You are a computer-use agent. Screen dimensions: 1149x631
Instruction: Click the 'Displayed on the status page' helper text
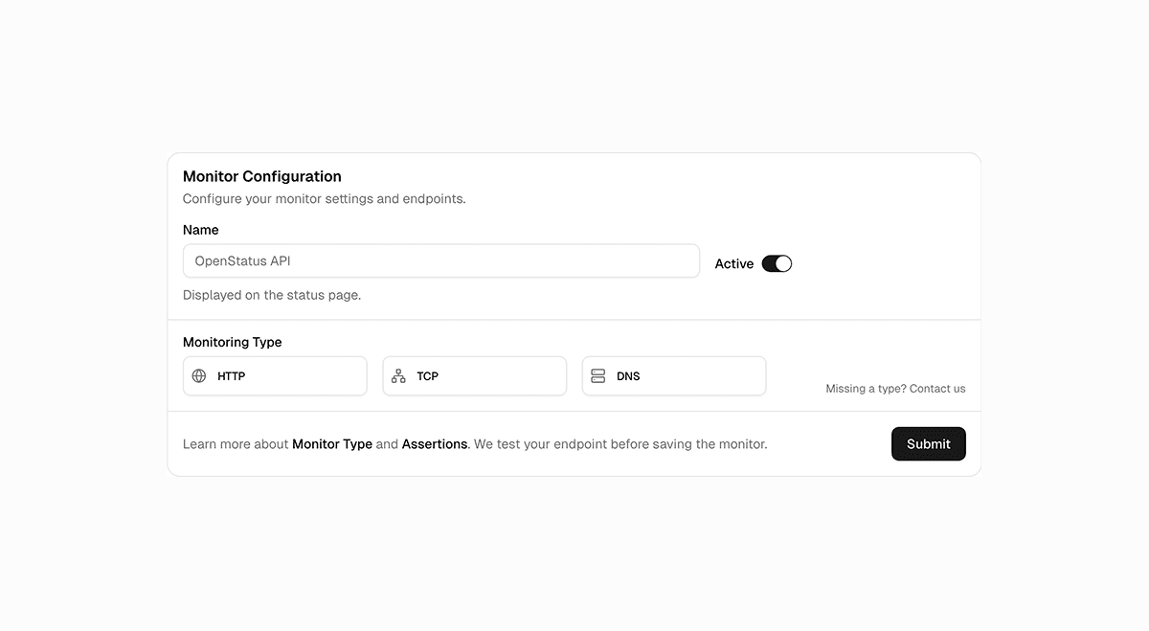click(x=272, y=295)
